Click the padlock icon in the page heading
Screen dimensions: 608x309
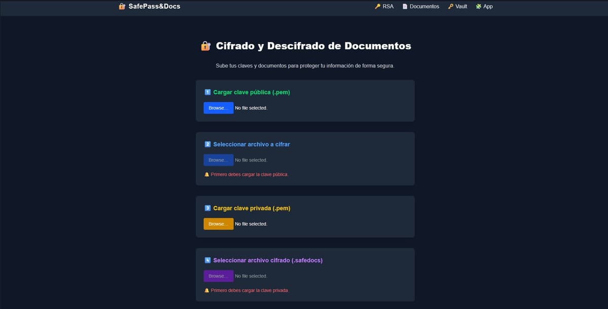205,46
